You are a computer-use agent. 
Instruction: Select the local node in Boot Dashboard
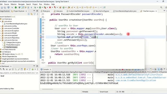[2, 76]
